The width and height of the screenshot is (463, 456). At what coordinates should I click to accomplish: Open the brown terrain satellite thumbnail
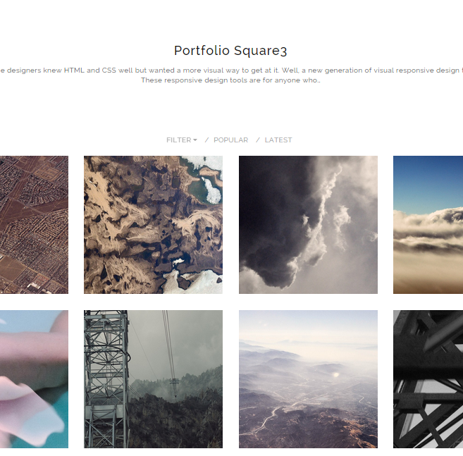(x=153, y=225)
